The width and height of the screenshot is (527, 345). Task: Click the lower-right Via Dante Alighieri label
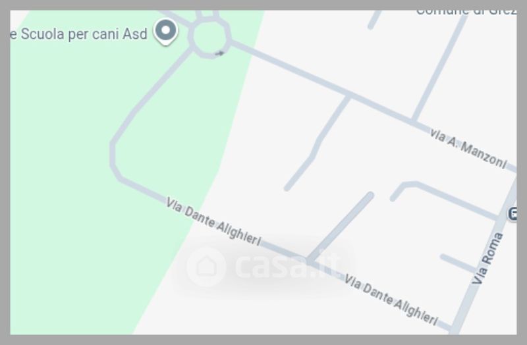(x=391, y=300)
